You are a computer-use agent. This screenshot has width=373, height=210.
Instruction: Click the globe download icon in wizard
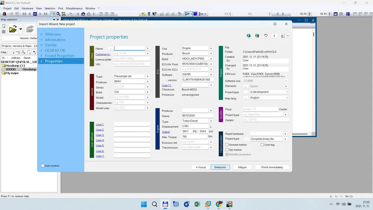[x=248, y=36]
